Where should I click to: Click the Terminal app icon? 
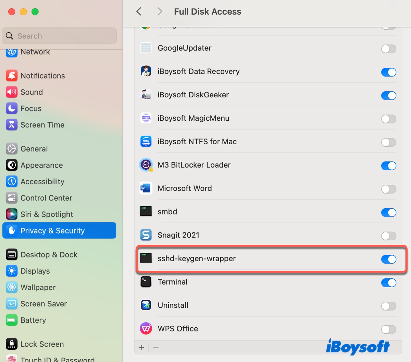146,282
